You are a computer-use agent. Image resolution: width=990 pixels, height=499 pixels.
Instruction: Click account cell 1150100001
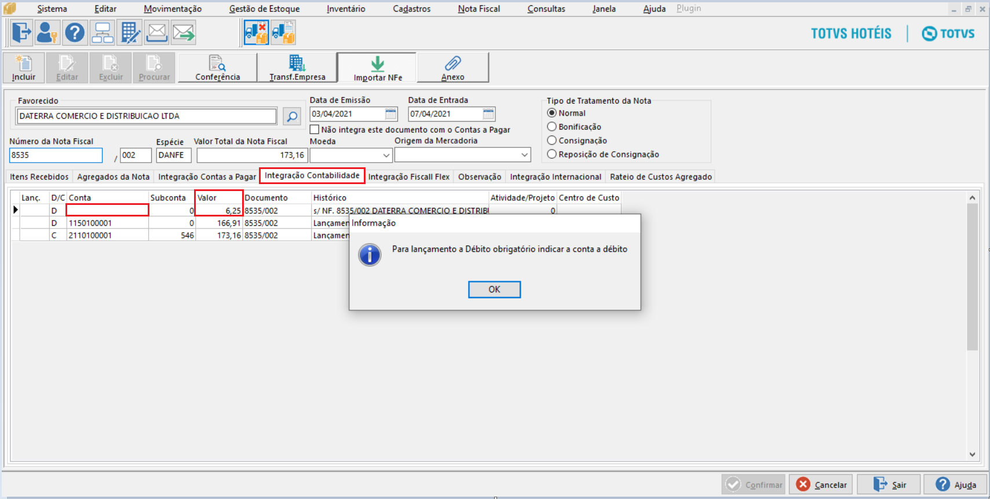[x=108, y=223]
